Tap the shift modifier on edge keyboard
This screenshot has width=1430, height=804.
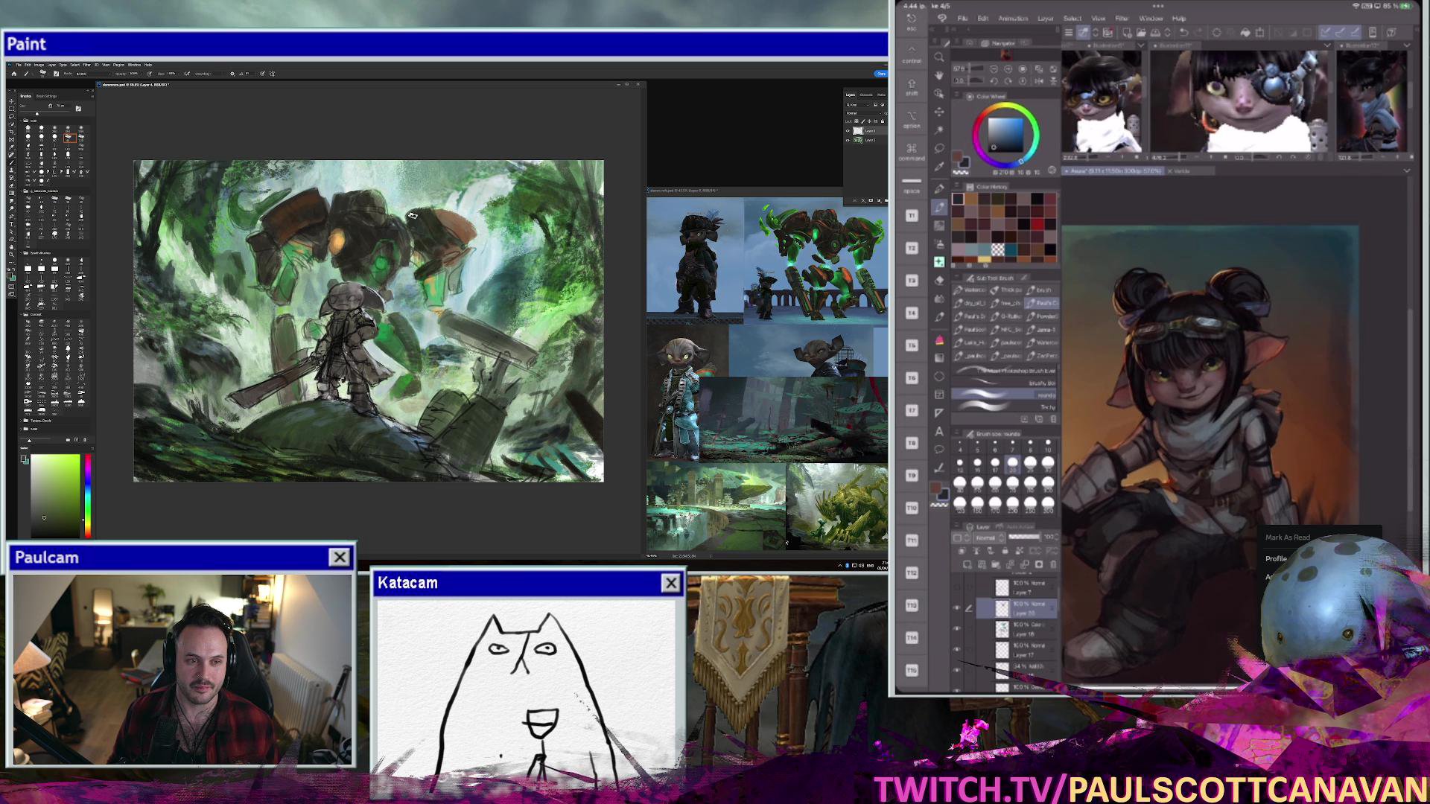tap(912, 88)
